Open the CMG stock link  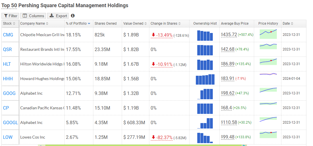[x=8, y=35]
